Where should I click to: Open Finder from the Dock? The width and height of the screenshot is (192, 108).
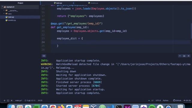point(12,106)
